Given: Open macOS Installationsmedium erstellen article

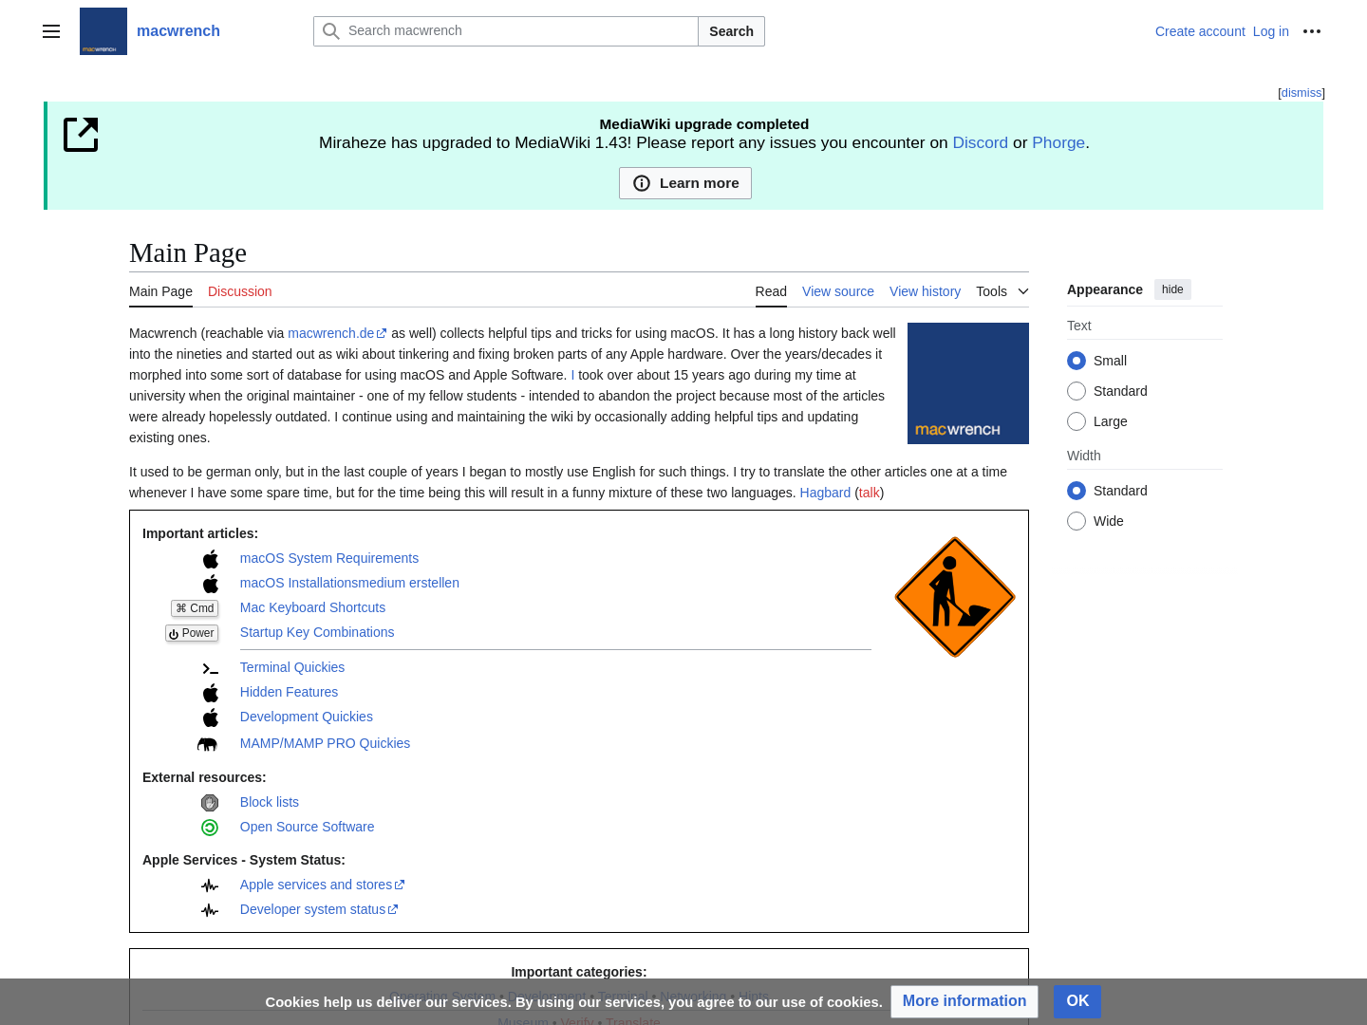Looking at the screenshot, I should [x=349, y=583].
